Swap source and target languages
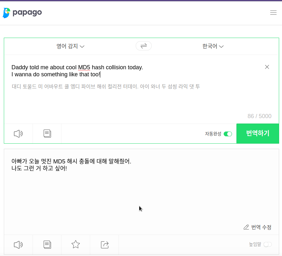The height and width of the screenshot is (256, 282). pos(143,46)
